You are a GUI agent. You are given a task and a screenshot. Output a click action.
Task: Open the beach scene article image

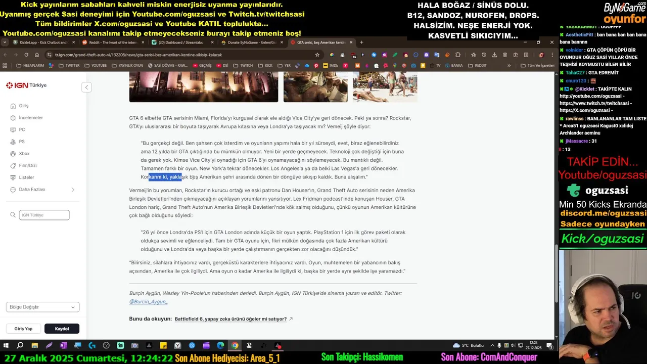(x=385, y=87)
